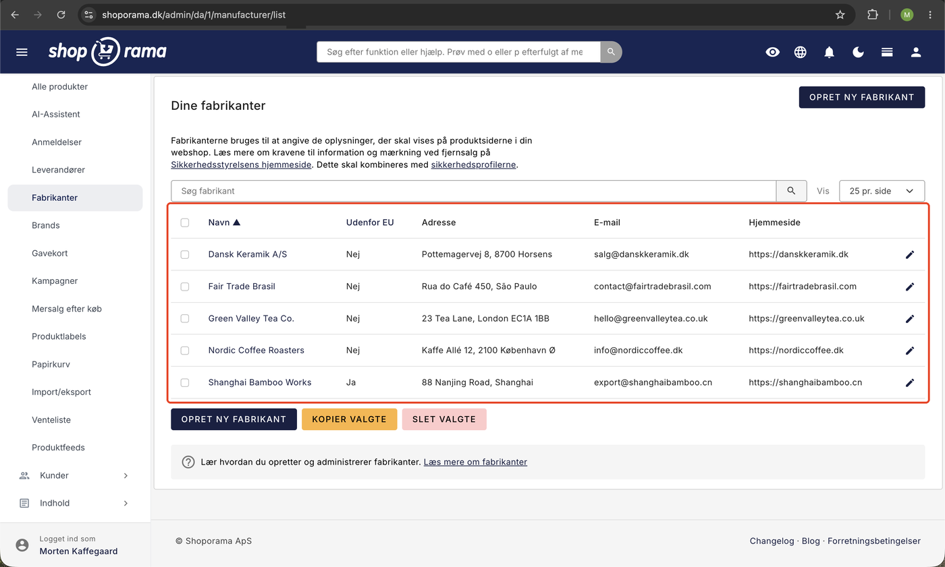Open Import/eksport in sidebar

[x=61, y=392]
